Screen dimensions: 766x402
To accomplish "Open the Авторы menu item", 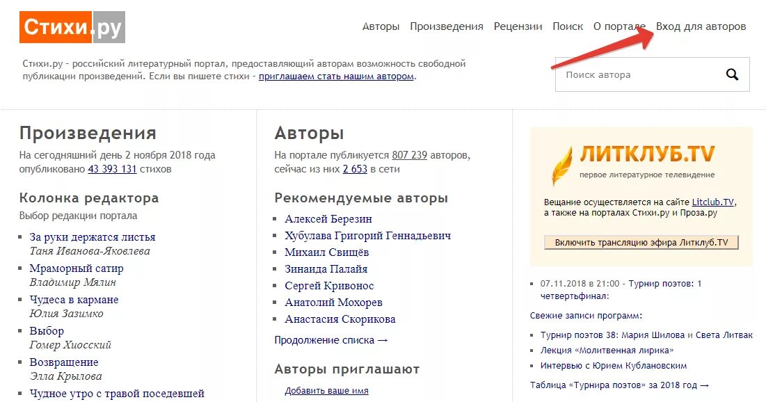I will pyautogui.click(x=381, y=26).
